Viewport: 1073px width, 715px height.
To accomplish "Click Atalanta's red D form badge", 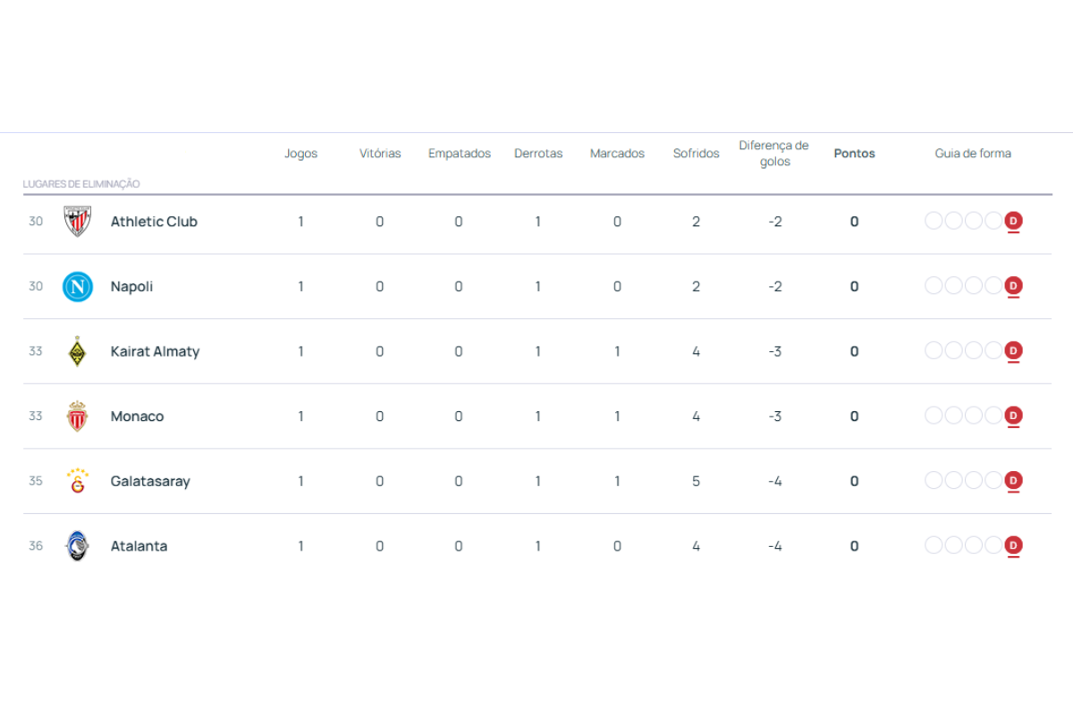I will [1013, 545].
